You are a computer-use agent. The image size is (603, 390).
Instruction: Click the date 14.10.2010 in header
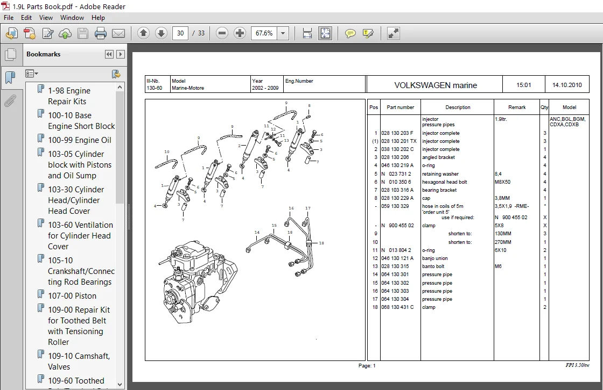[567, 85]
